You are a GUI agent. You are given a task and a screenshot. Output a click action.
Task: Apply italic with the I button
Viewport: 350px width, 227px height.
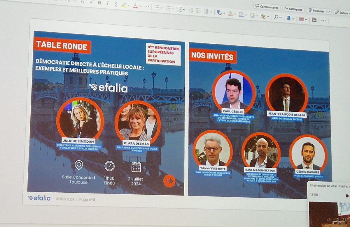107,3
